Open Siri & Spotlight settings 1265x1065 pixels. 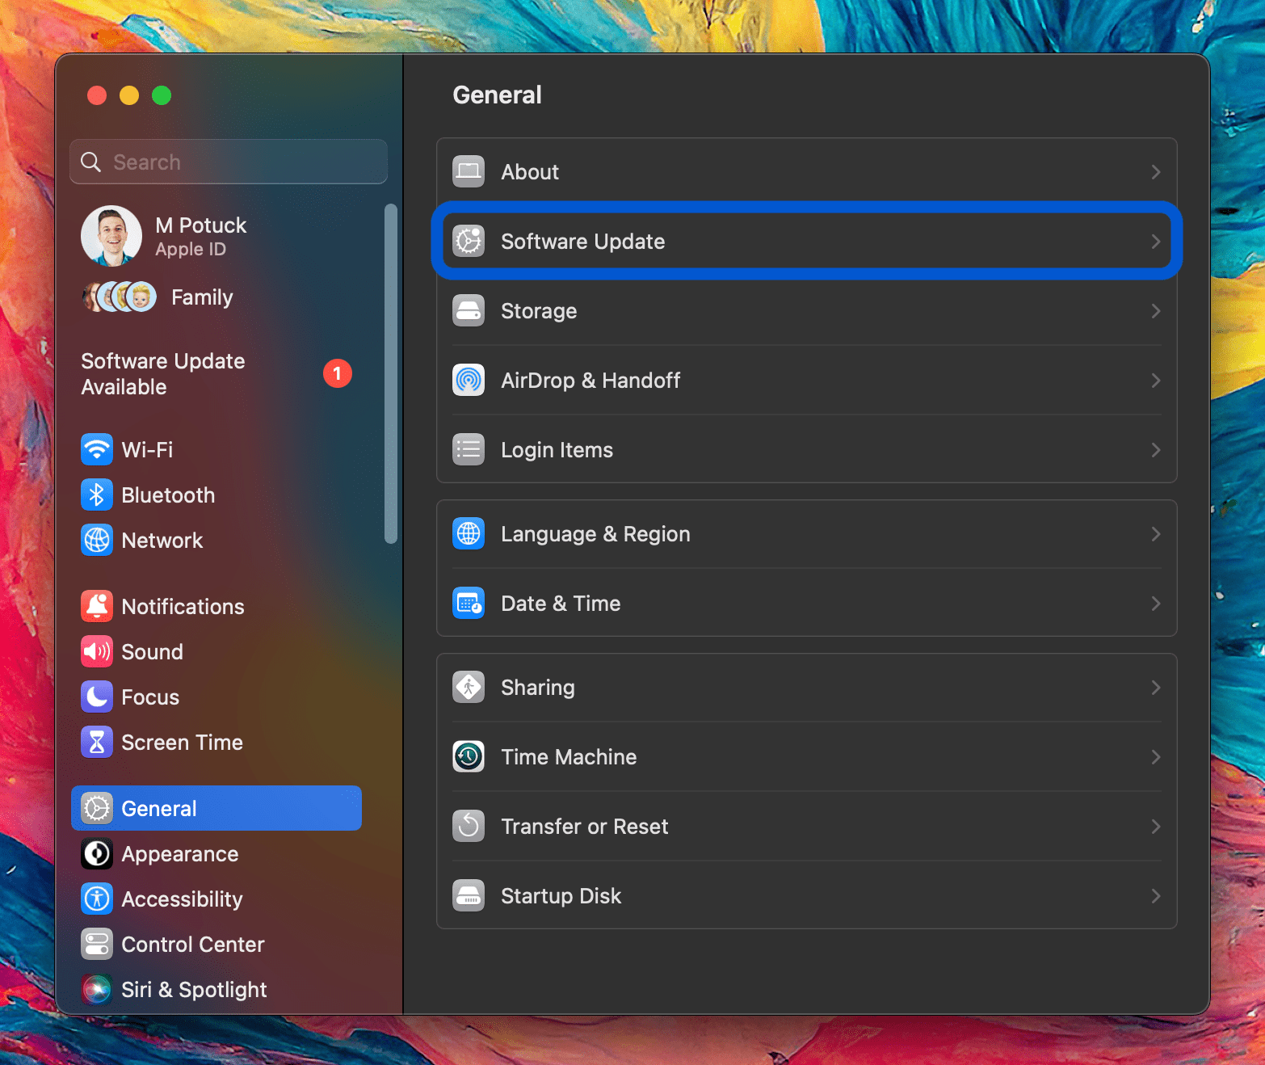coord(193,989)
